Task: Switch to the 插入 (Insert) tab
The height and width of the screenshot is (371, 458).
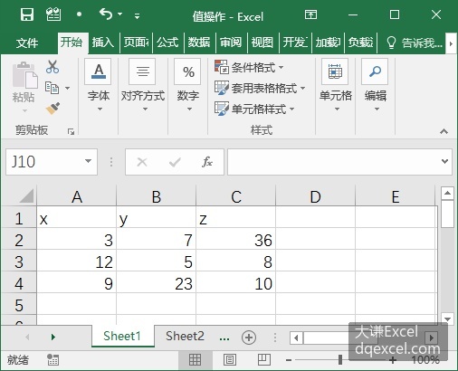Action: [103, 43]
